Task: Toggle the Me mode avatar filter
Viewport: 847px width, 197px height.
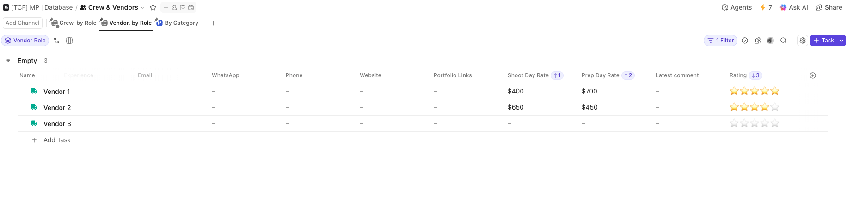Action: [770, 41]
